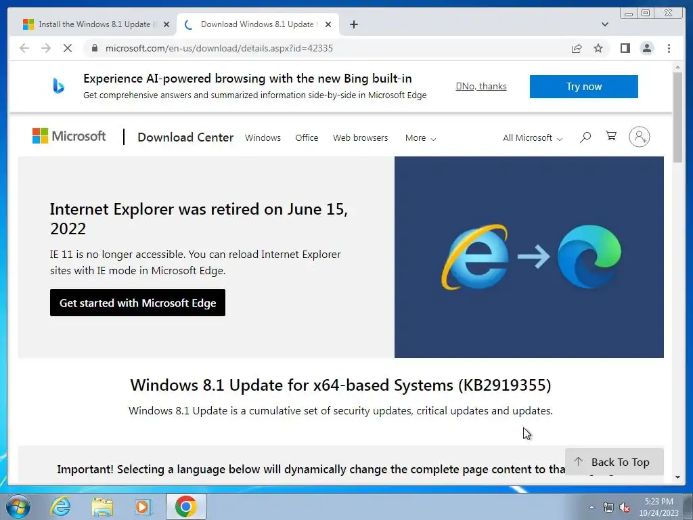Close the Download Windows 8.1 Update tab

328,24
